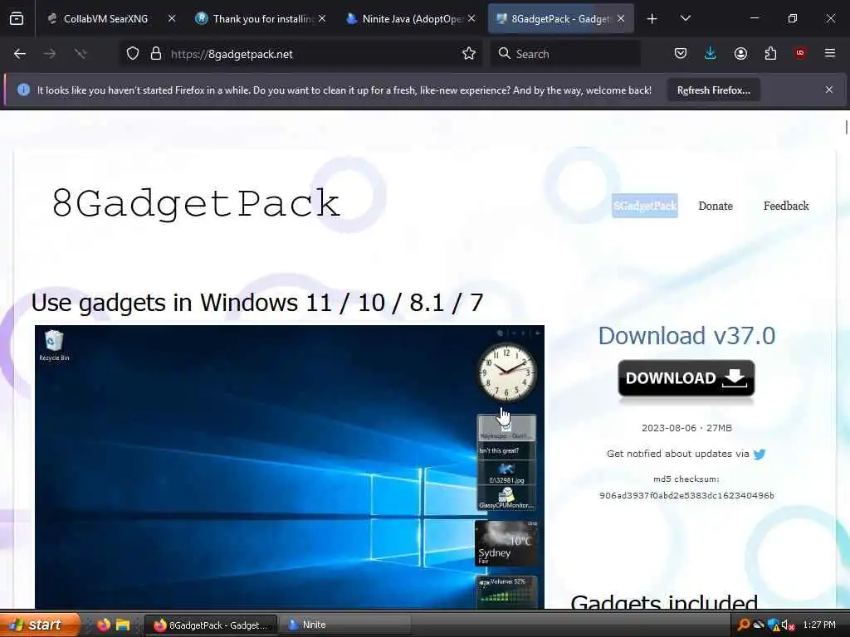Image resolution: width=850 pixels, height=637 pixels.
Task: Close the Ninite Java tab
Action: click(x=471, y=18)
